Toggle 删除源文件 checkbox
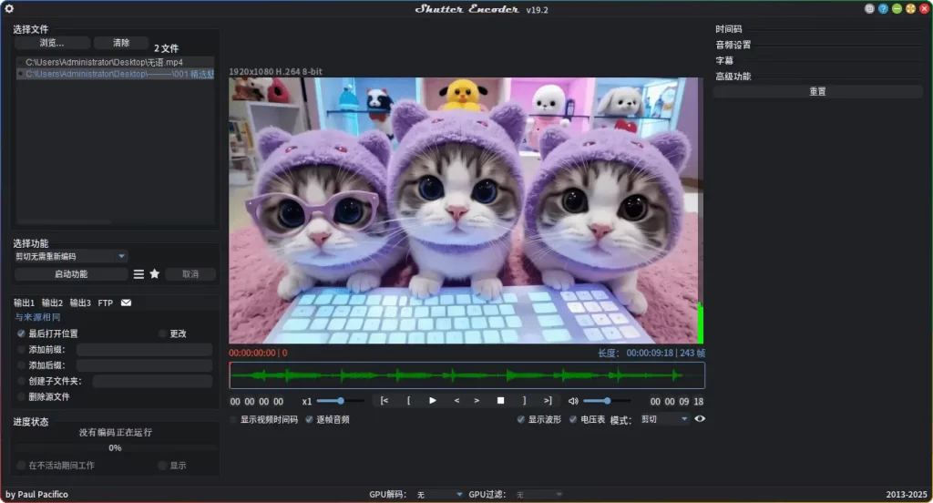This screenshot has width=933, height=503. point(22,396)
